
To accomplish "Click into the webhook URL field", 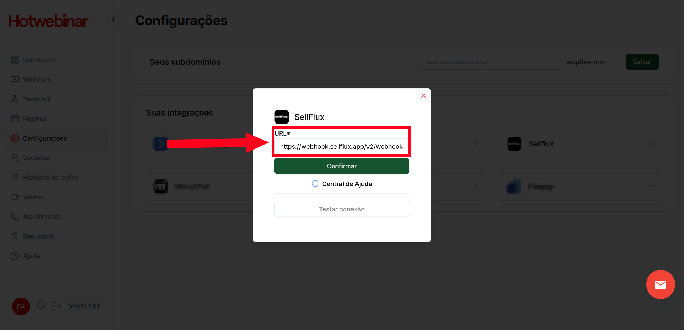I will click(341, 147).
